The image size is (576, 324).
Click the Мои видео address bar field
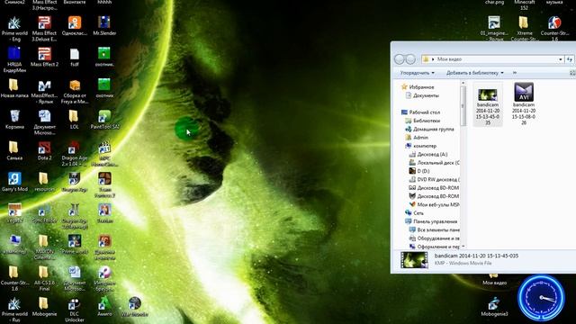click(492, 59)
